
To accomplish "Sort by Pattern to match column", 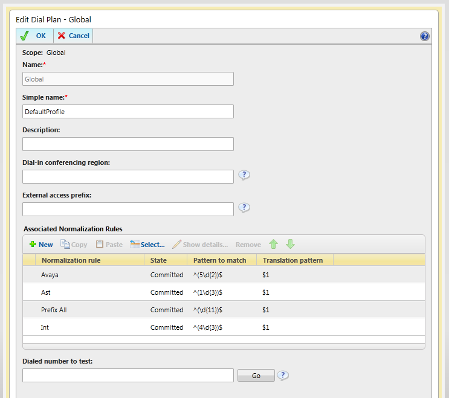I will [x=220, y=260].
